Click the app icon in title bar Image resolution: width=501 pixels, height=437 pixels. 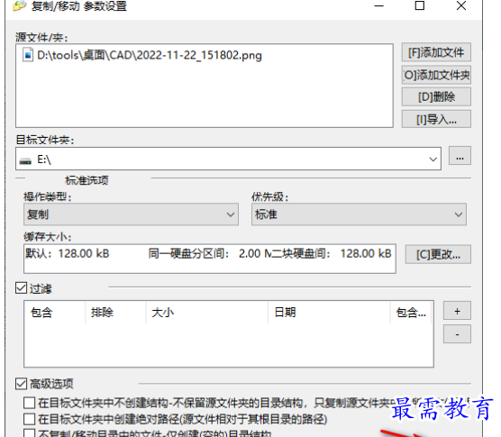coord(19,5)
